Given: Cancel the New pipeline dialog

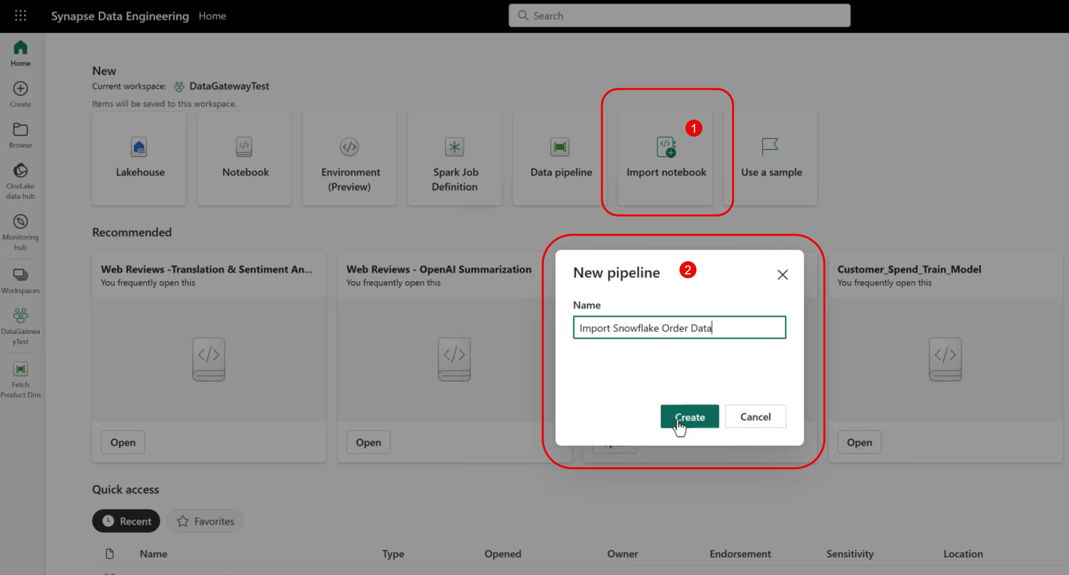Looking at the screenshot, I should [x=755, y=417].
